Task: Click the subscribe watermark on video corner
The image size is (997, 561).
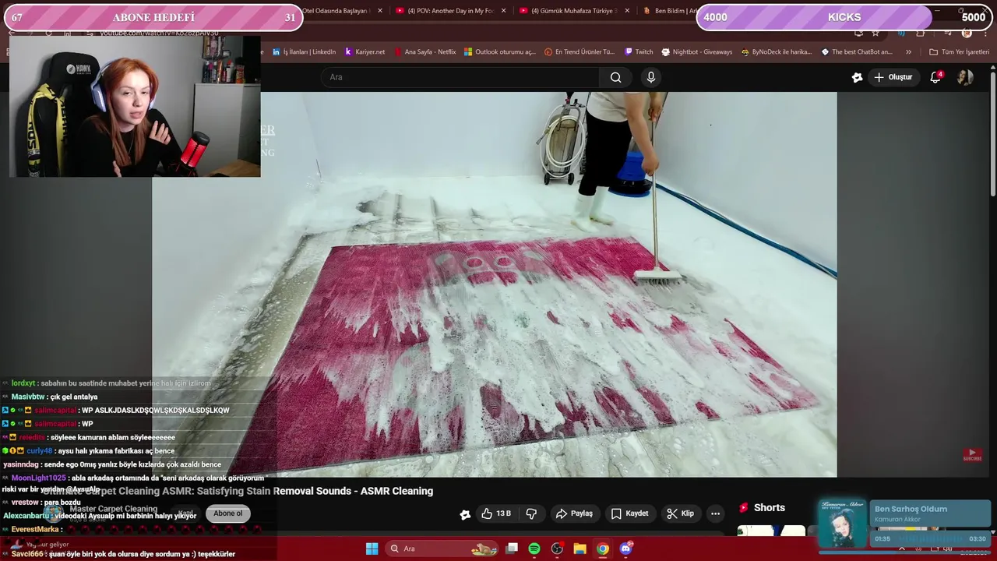Action: 972,455
